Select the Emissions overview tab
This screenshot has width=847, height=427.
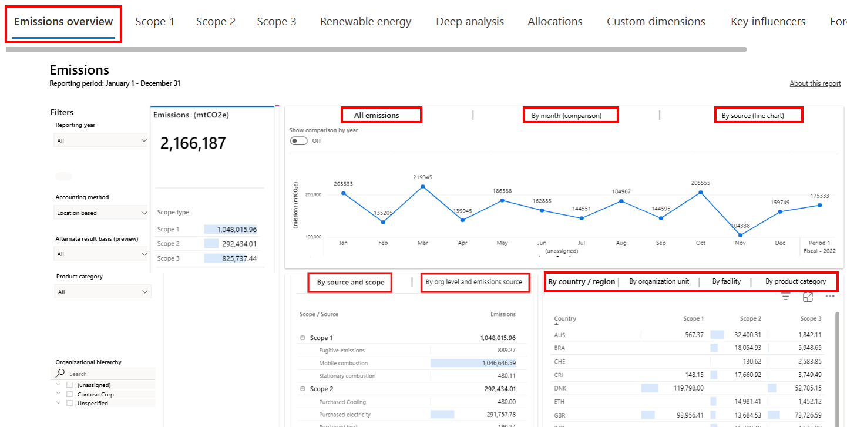pos(63,22)
